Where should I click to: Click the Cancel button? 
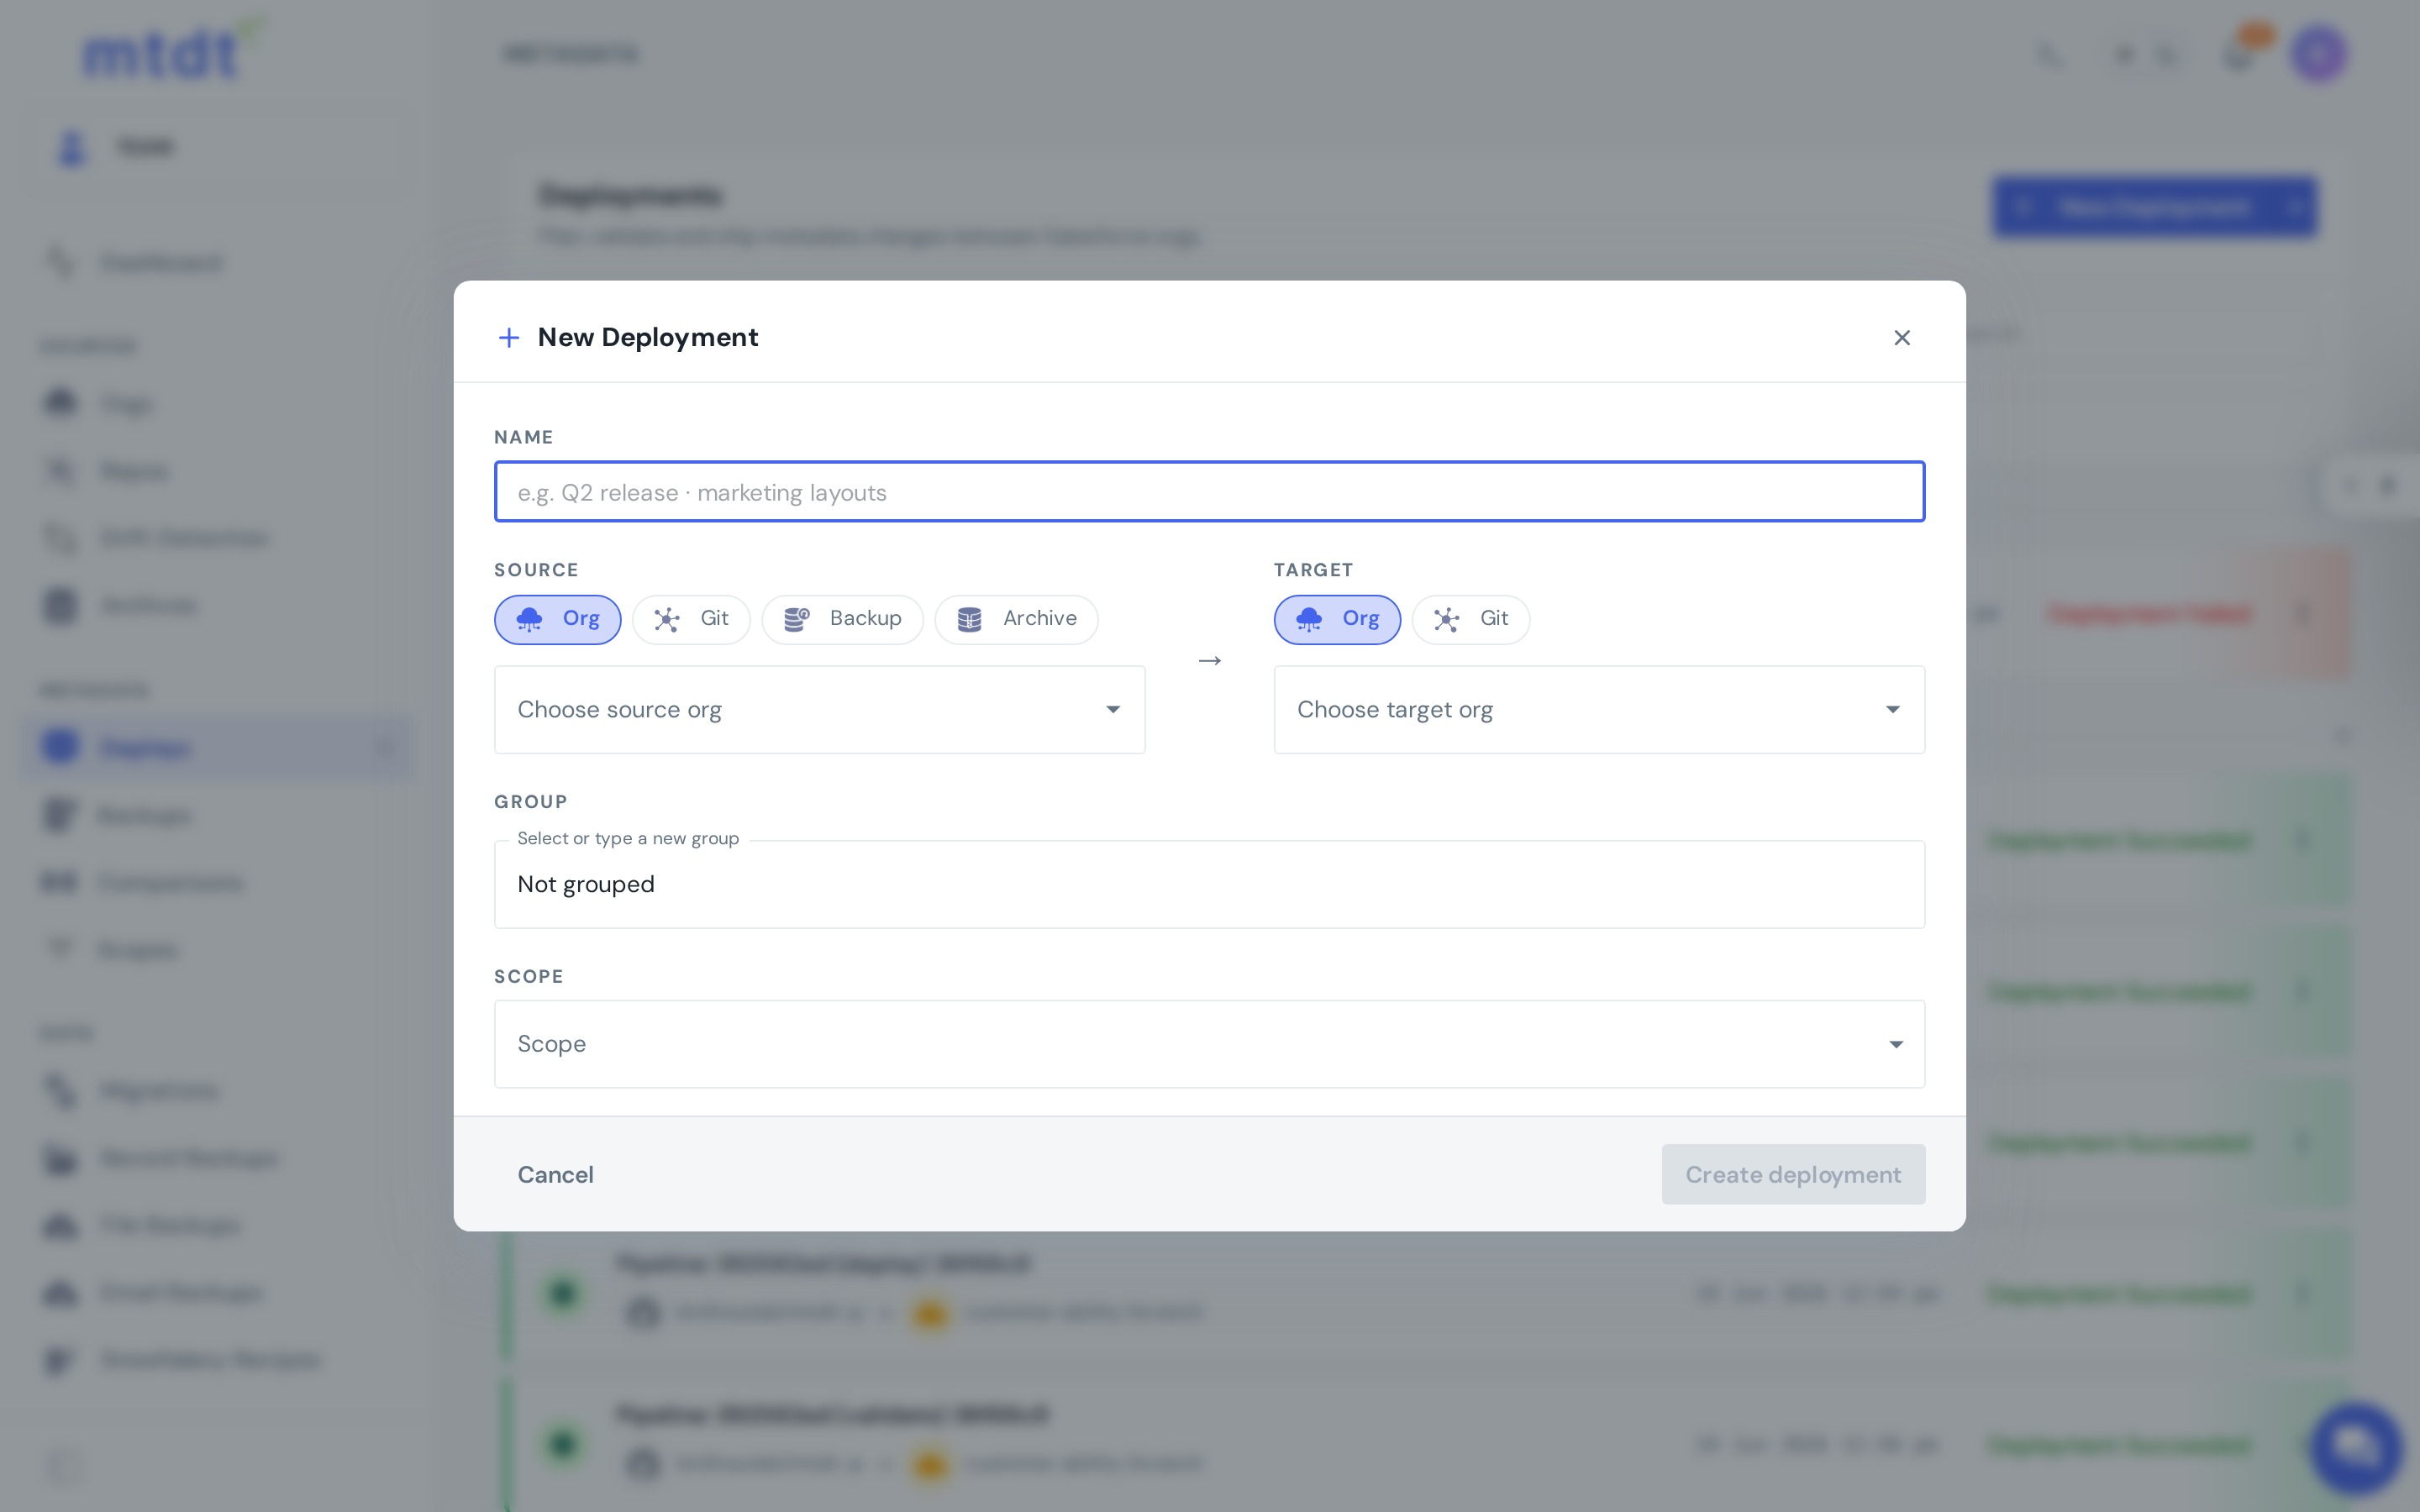(555, 1174)
